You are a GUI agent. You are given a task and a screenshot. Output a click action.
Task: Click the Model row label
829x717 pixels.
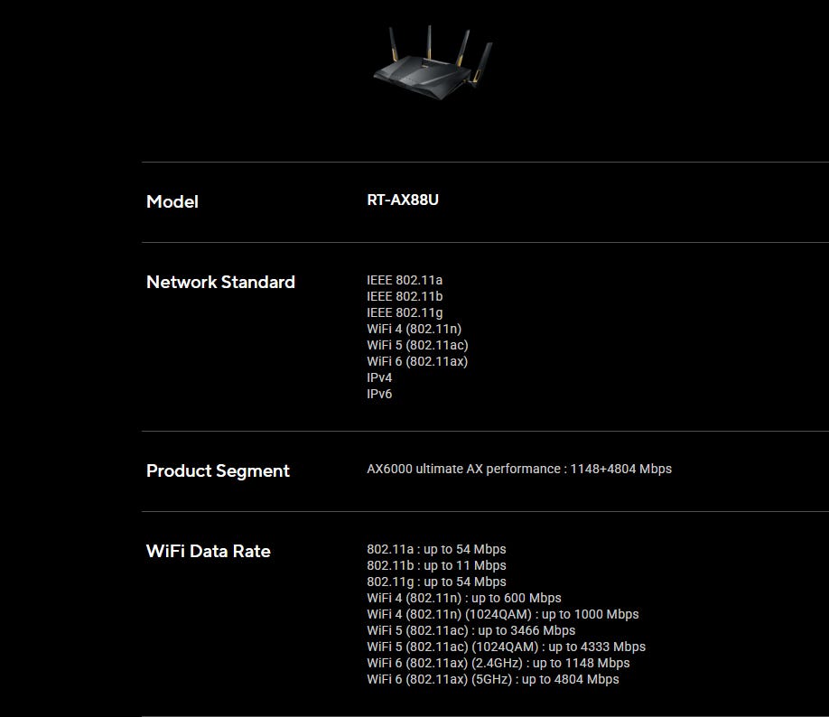172,201
